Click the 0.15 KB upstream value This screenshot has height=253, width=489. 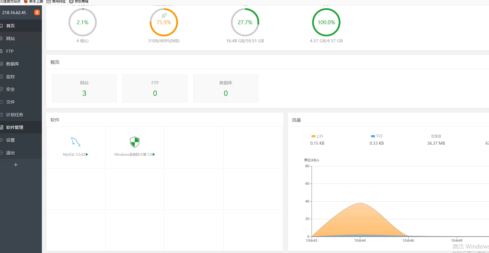[x=317, y=143]
